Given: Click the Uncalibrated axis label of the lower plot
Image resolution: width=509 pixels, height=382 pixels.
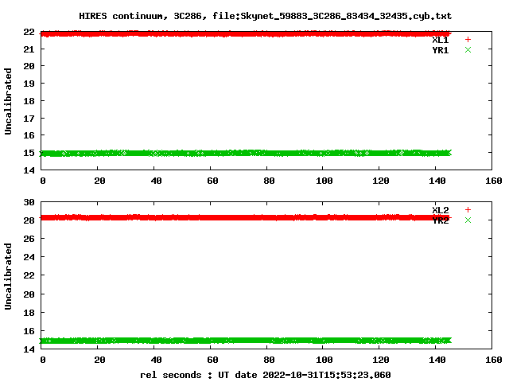Looking at the screenshot, I should pos(8,276).
